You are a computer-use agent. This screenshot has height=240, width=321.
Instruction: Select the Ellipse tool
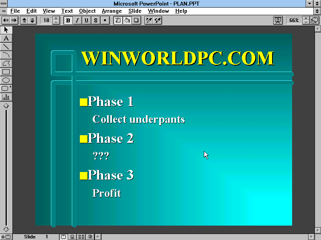6,80
